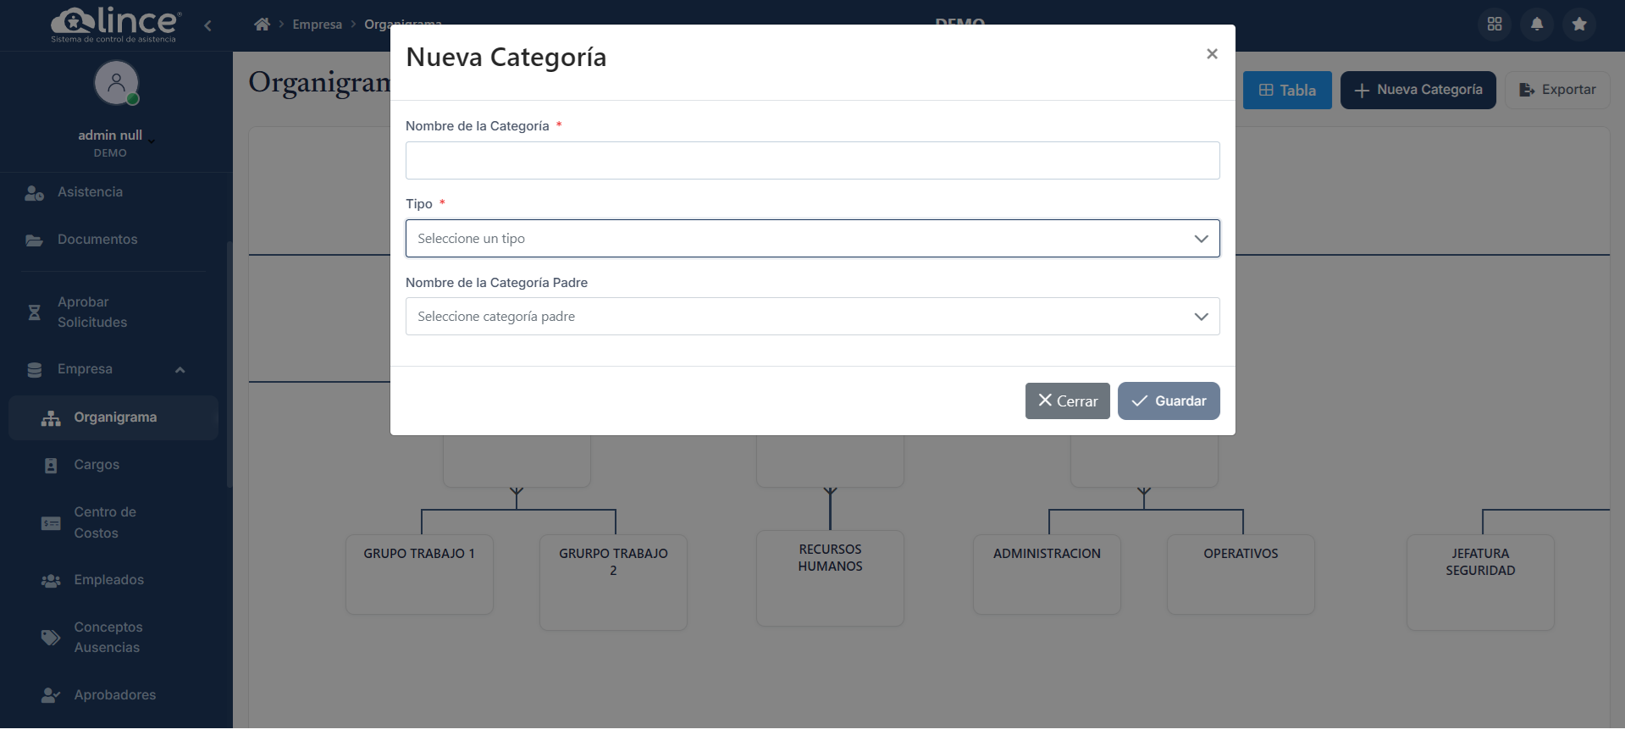Image resolution: width=1625 pixels, height=735 pixels.
Task: Open the notifications bell icon
Action: [1536, 24]
